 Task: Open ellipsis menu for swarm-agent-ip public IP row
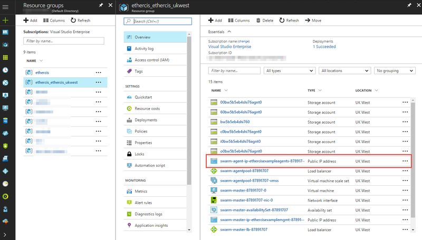(405, 161)
